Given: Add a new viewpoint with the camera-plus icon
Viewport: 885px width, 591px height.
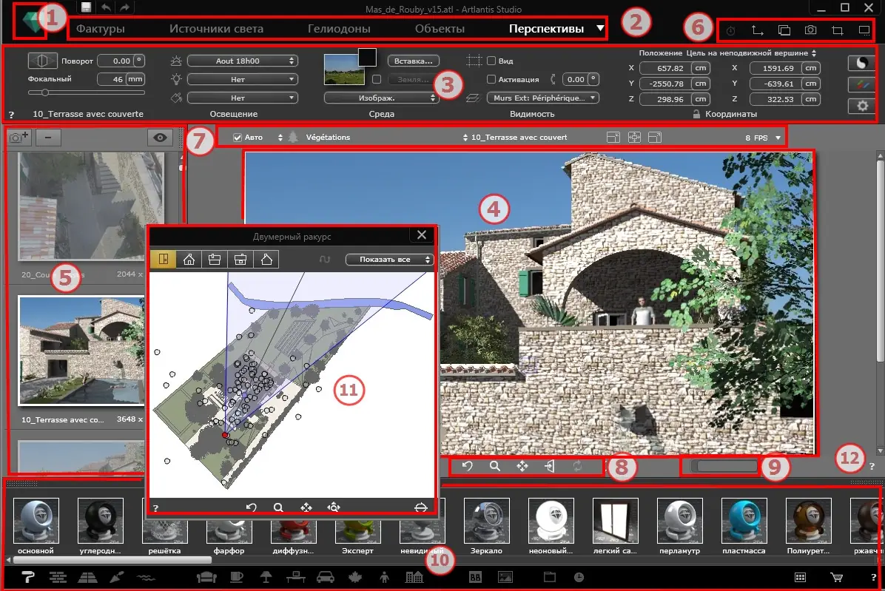Looking at the screenshot, I should pos(18,137).
